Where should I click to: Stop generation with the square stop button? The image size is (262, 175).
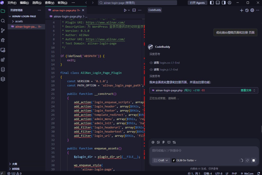254,160
